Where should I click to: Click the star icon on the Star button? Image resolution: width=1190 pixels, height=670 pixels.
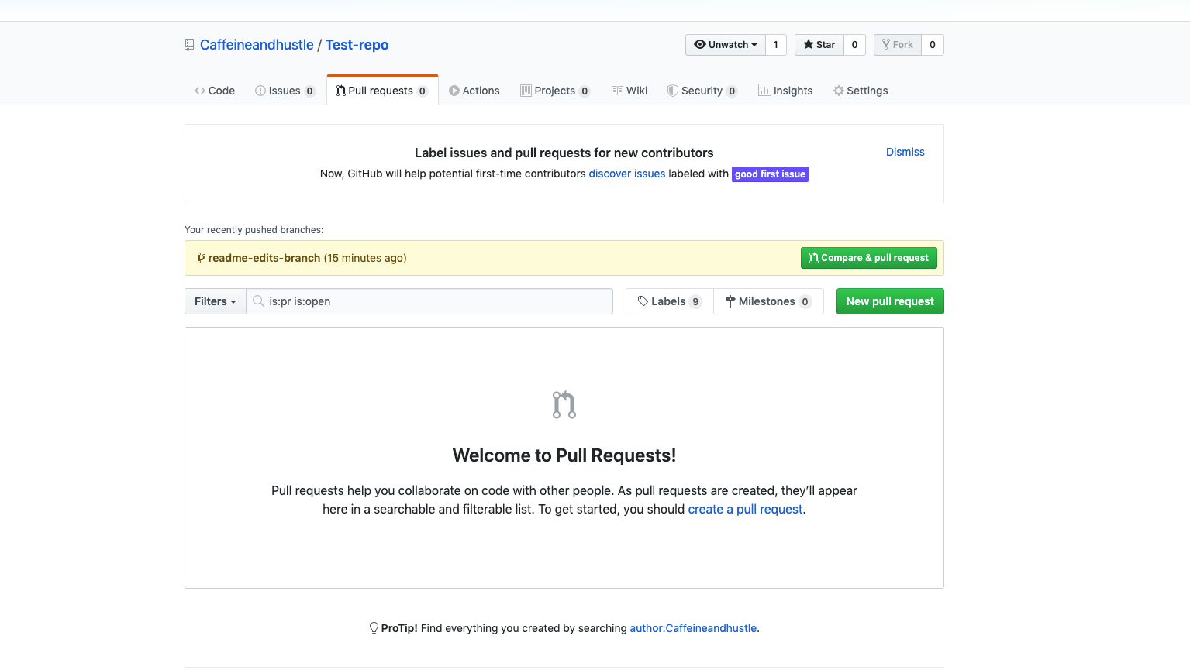809,44
